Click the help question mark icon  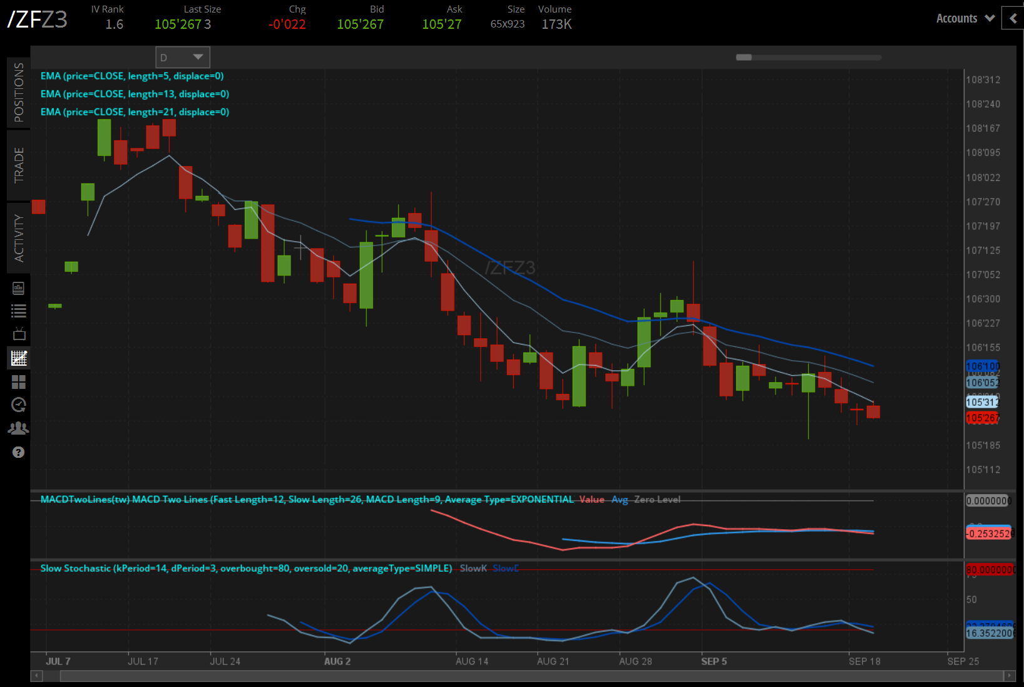pos(18,452)
